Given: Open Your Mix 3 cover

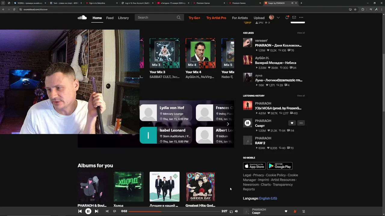Looking at the screenshot, I should pos(165,53).
